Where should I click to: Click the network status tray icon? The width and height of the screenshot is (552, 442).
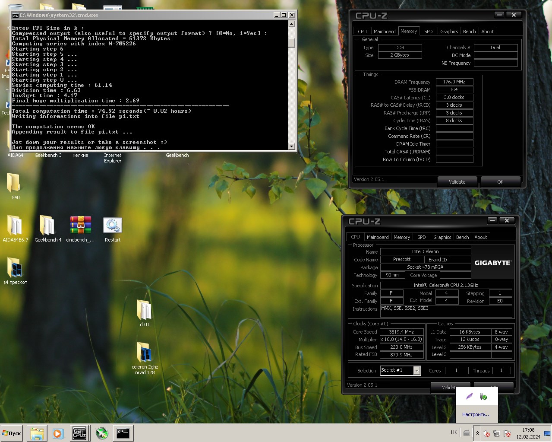click(x=497, y=433)
